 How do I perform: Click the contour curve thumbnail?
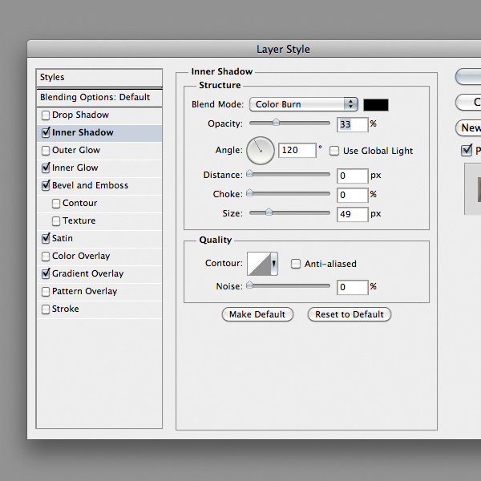pyautogui.click(x=259, y=264)
